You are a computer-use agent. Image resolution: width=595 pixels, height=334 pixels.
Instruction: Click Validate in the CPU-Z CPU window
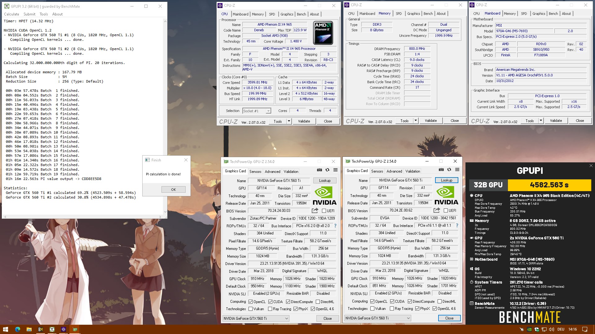pos(304,121)
